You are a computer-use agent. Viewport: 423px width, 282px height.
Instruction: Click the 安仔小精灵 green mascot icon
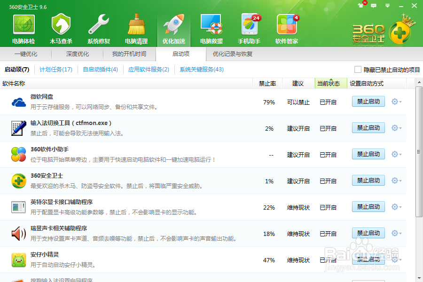click(19, 260)
